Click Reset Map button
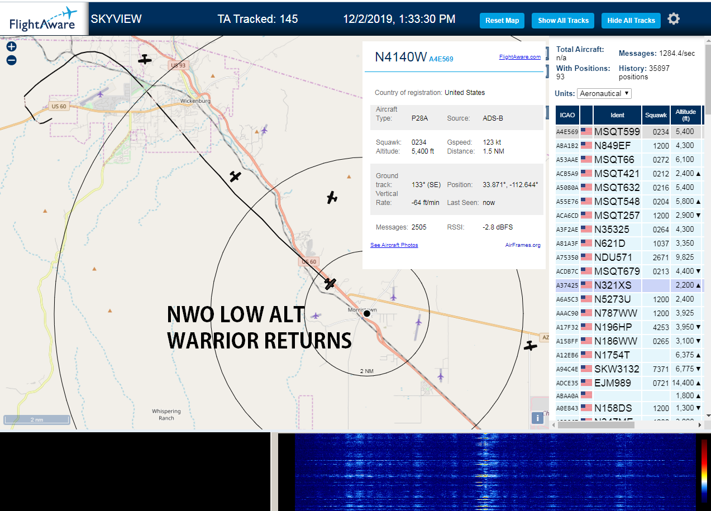 pyautogui.click(x=502, y=21)
